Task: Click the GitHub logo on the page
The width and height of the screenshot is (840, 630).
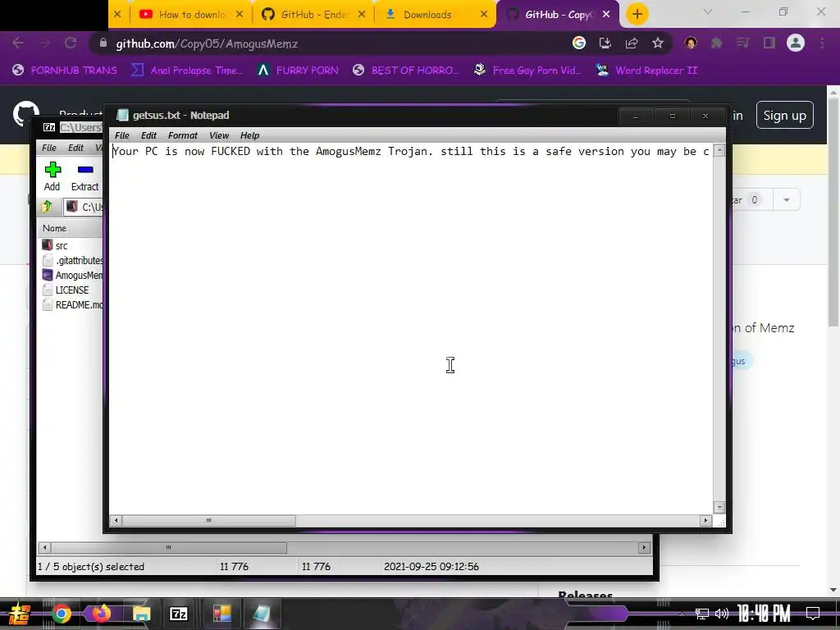Action: [25, 114]
